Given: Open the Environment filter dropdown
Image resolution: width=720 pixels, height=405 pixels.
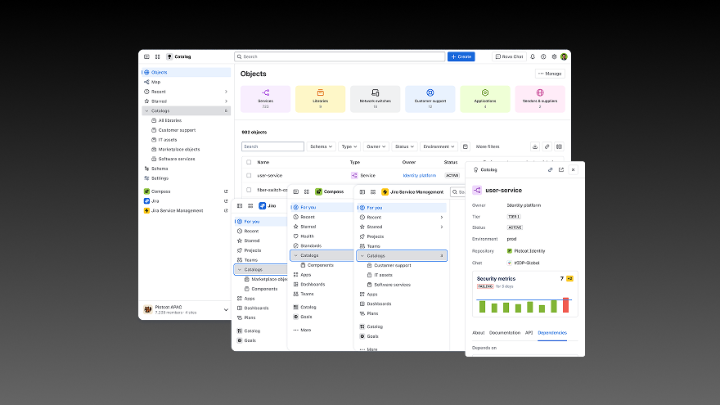Looking at the screenshot, I should point(439,146).
